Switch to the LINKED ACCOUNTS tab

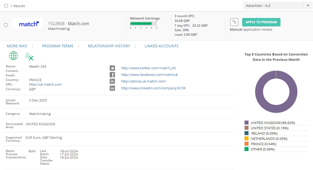[162, 46]
